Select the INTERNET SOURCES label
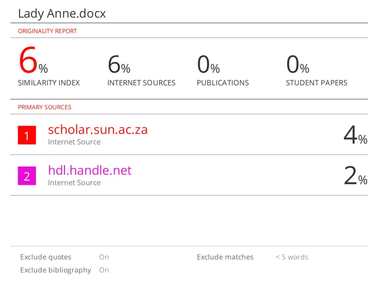This screenshot has height=294, width=392. coord(141,83)
